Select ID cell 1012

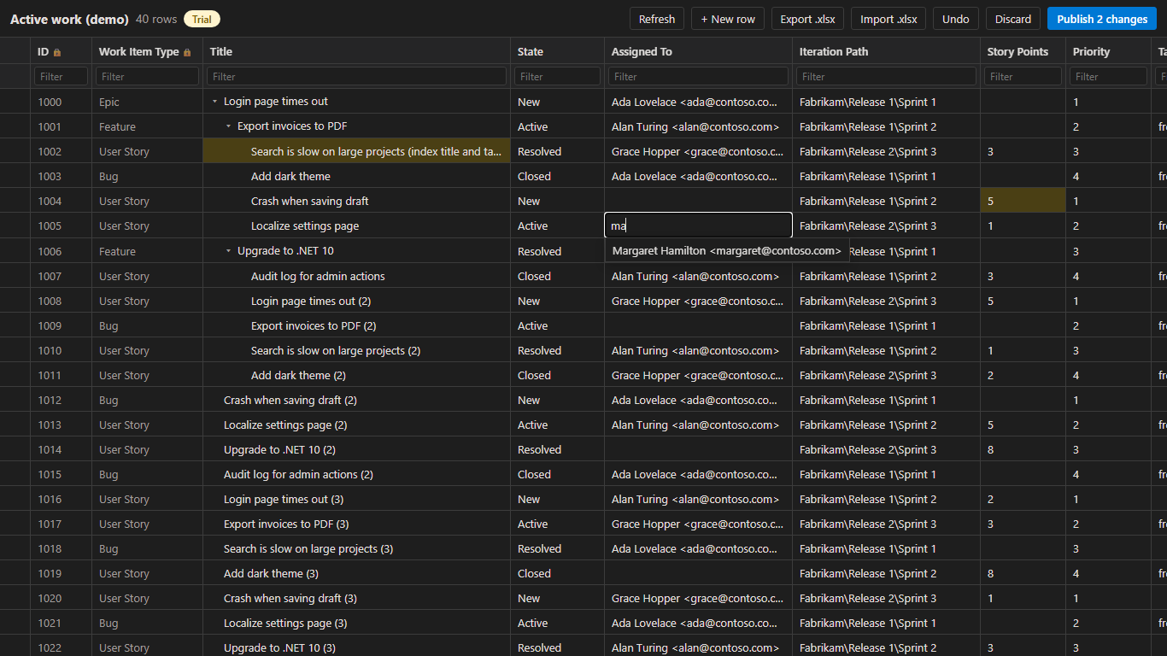point(62,400)
